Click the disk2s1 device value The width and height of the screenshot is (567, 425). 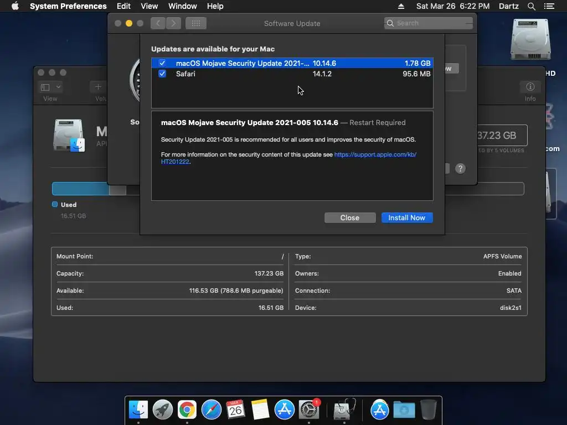pyautogui.click(x=511, y=308)
